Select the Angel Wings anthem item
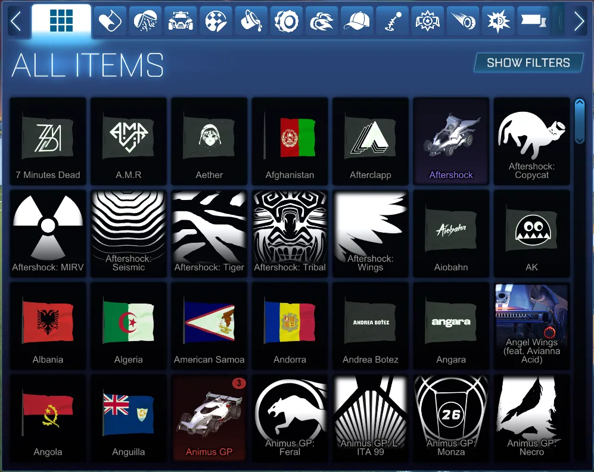 [532, 326]
